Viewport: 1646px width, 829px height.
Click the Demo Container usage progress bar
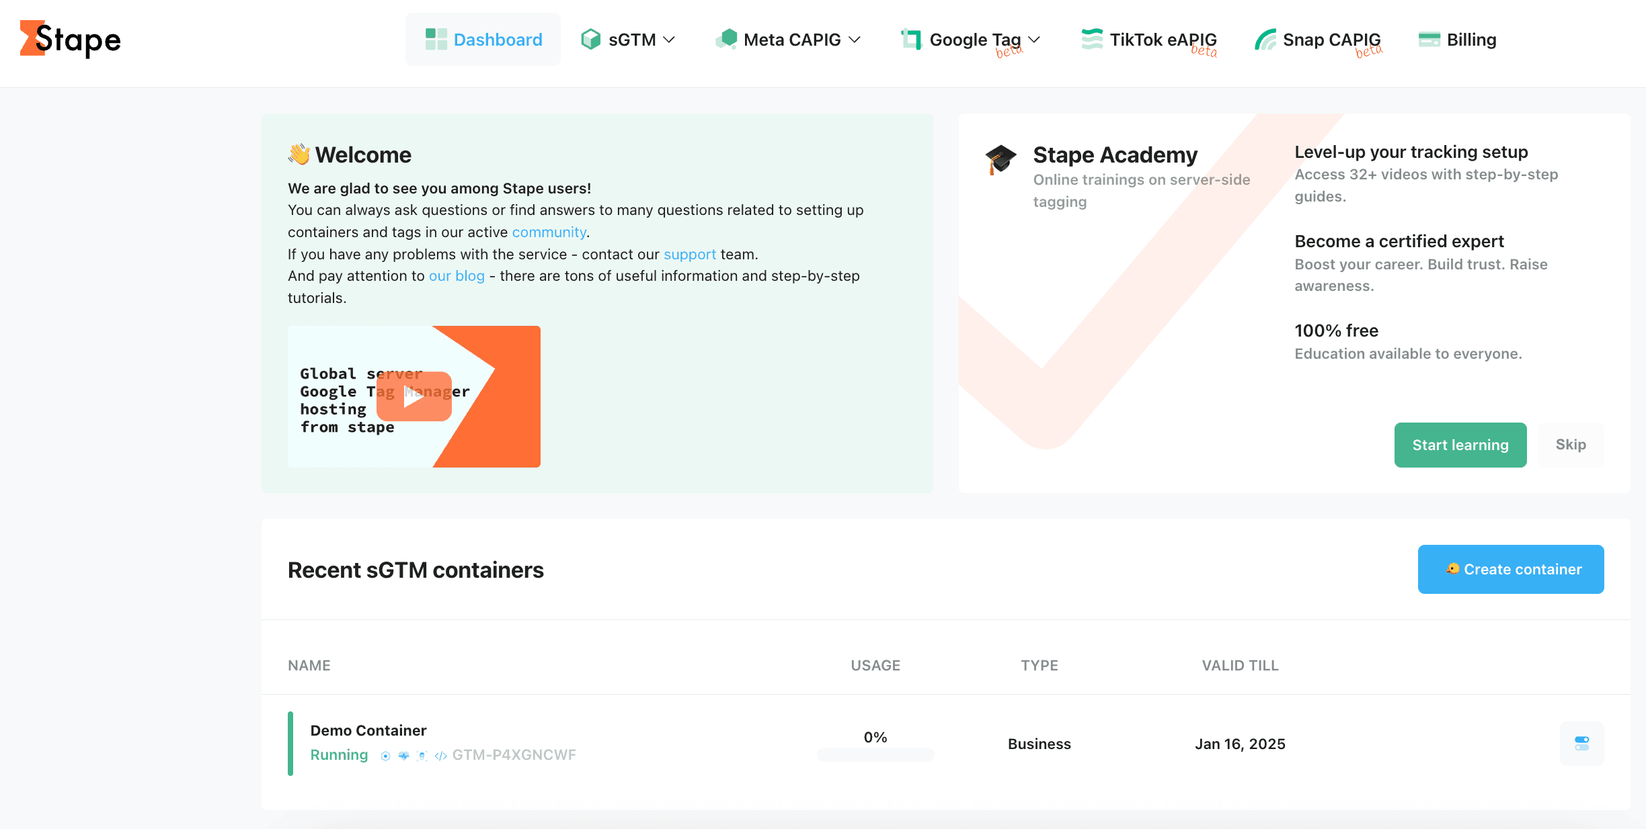coord(875,754)
